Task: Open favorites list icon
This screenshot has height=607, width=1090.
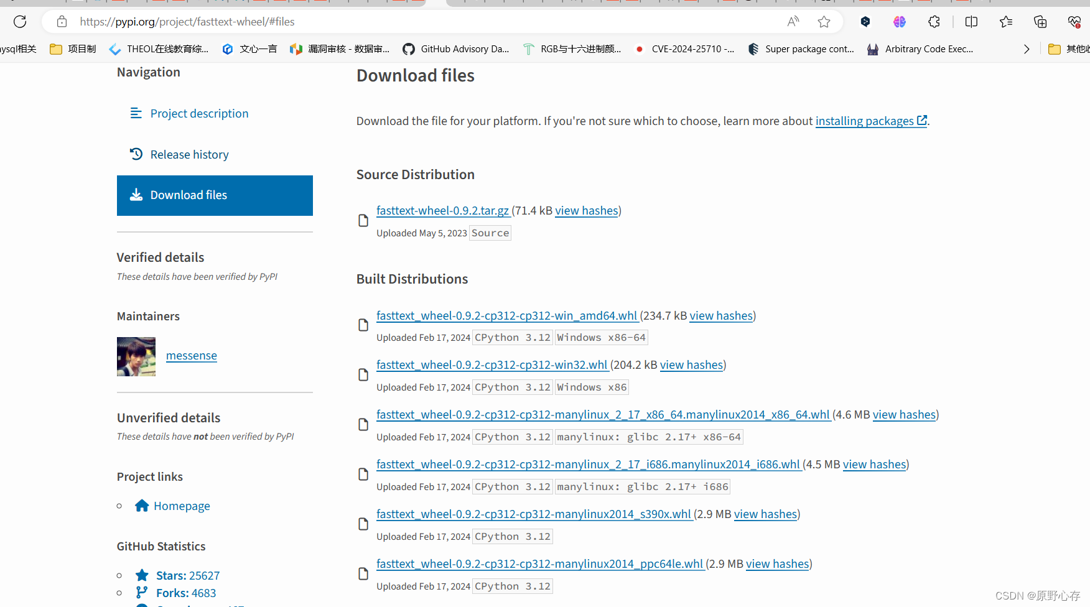Action: [1005, 21]
